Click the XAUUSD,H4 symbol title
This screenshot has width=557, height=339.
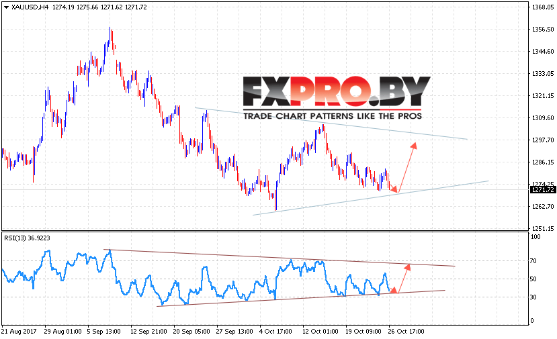(x=30, y=7)
